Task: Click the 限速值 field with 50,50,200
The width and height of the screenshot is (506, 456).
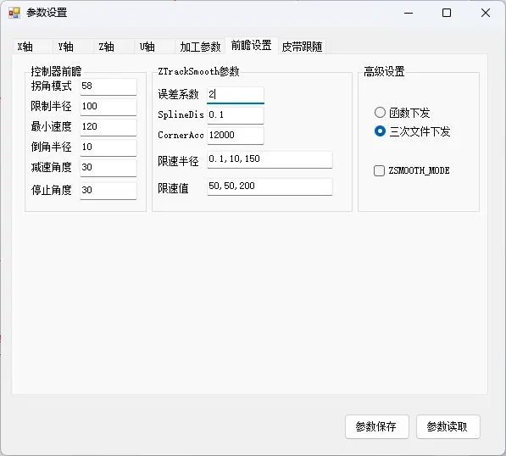Action: [x=270, y=186]
